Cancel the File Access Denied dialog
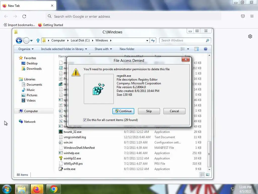The height and width of the screenshot is (194, 258). coord(174,111)
